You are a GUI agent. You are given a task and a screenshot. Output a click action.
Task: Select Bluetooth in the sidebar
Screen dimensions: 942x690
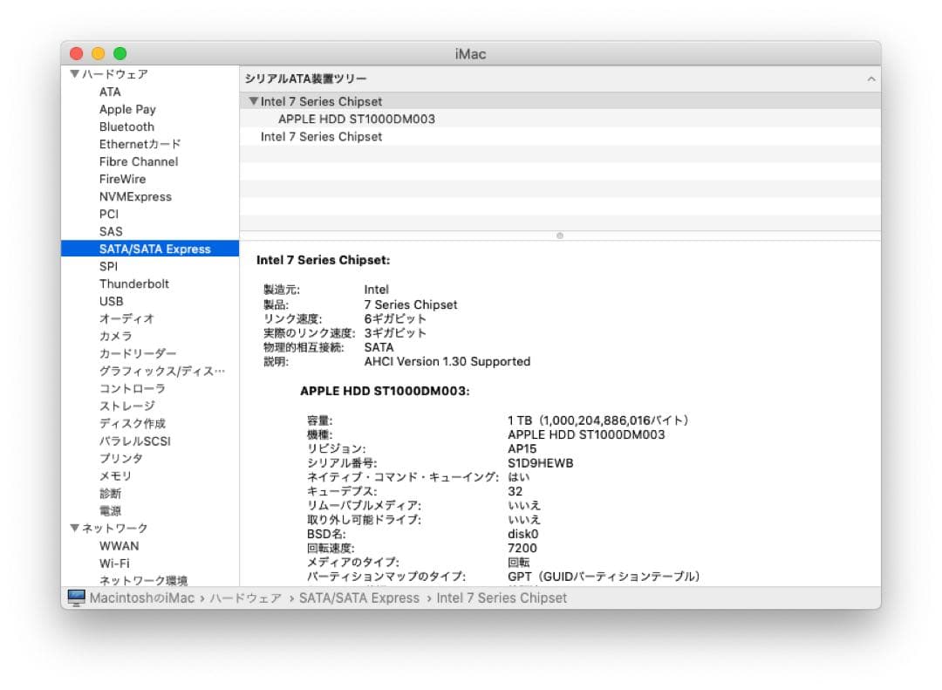tap(126, 126)
